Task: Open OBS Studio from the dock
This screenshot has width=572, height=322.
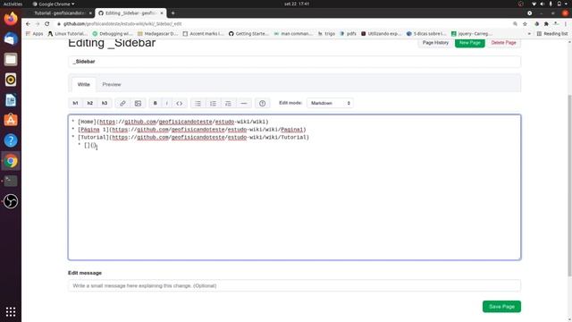Action: coord(11,201)
